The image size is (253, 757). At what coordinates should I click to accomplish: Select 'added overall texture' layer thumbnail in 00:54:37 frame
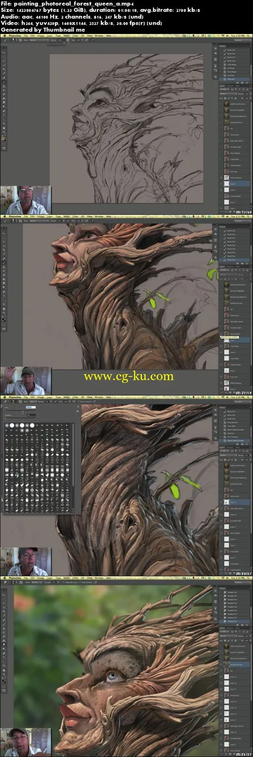click(227, 646)
